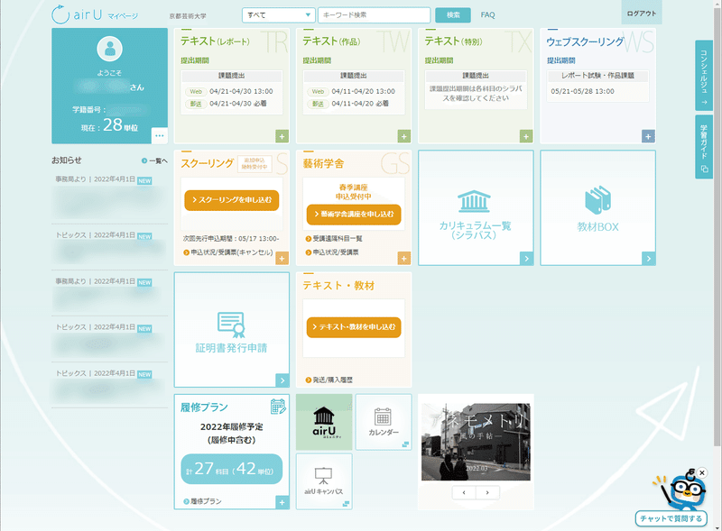
Task: Expand the スクーリング card plus icon
Action: (x=282, y=258)
